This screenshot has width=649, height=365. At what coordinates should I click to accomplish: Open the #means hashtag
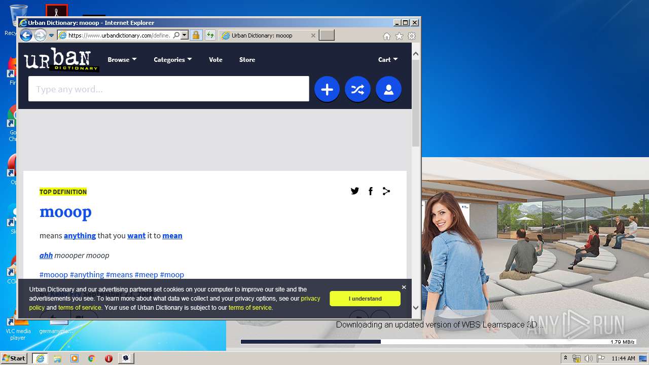click(119, 275)
